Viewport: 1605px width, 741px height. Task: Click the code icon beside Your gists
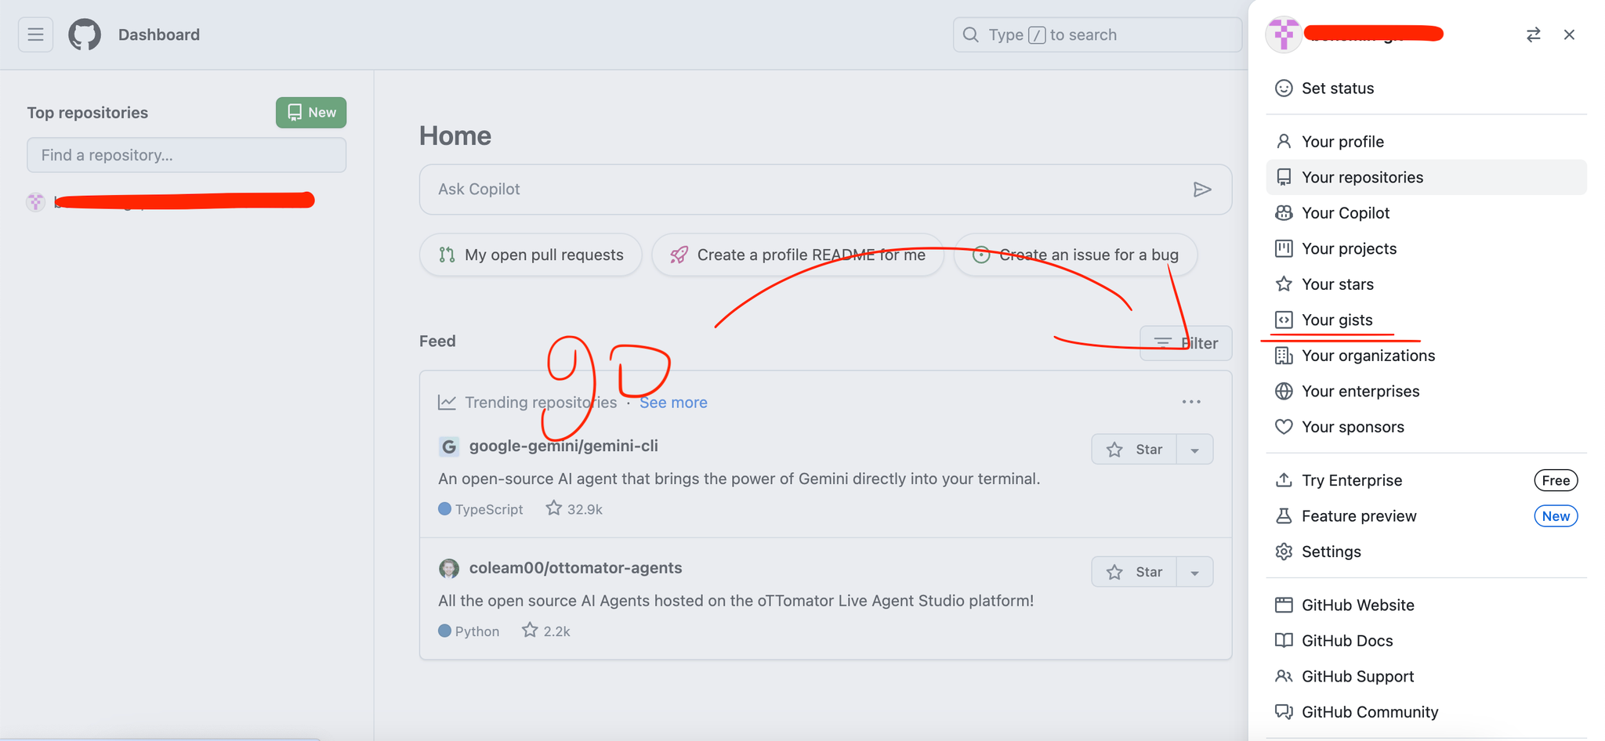[1284, 320]
